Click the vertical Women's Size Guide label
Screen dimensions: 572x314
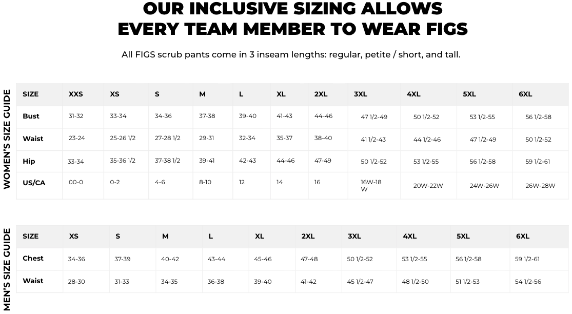click(7, 140)
